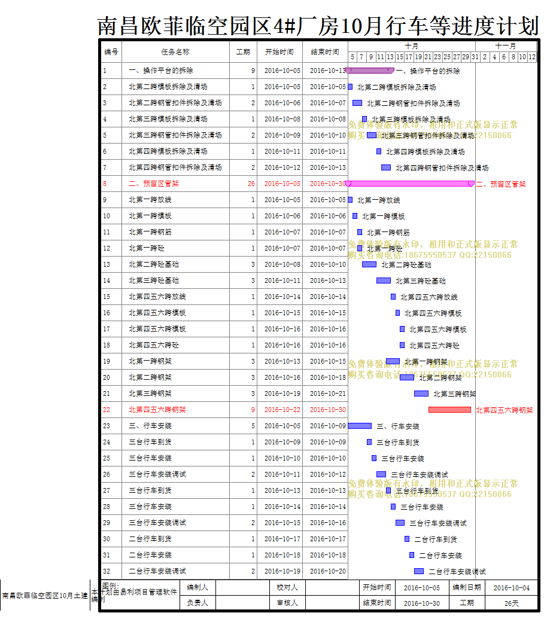
Task: Click the 审核人 label in footer
Action: tap(287, 603)
